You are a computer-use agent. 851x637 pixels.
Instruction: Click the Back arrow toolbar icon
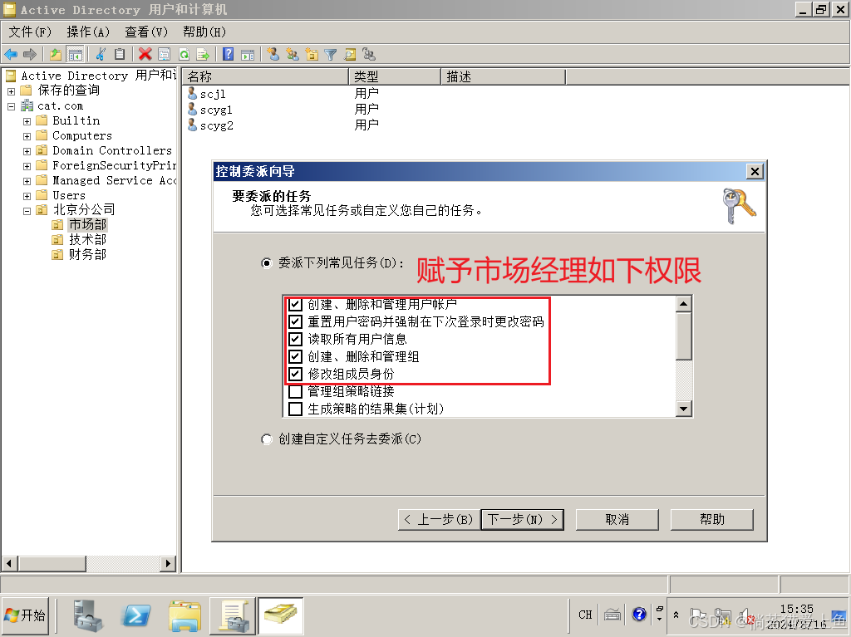11,54
